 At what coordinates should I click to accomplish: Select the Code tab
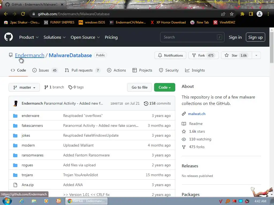click(x=18, y=70)
